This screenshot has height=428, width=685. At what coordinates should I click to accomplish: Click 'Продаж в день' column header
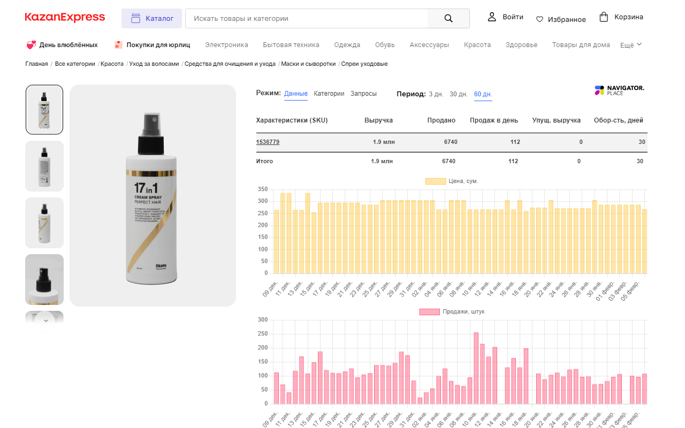click(494, 120)
